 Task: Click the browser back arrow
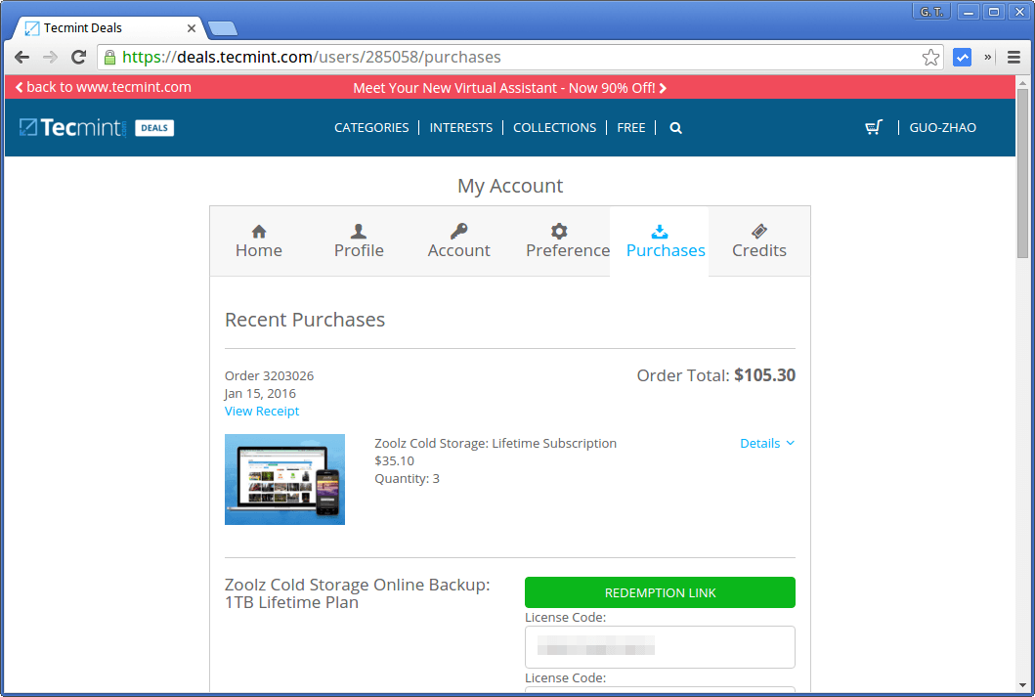point(22,57)
